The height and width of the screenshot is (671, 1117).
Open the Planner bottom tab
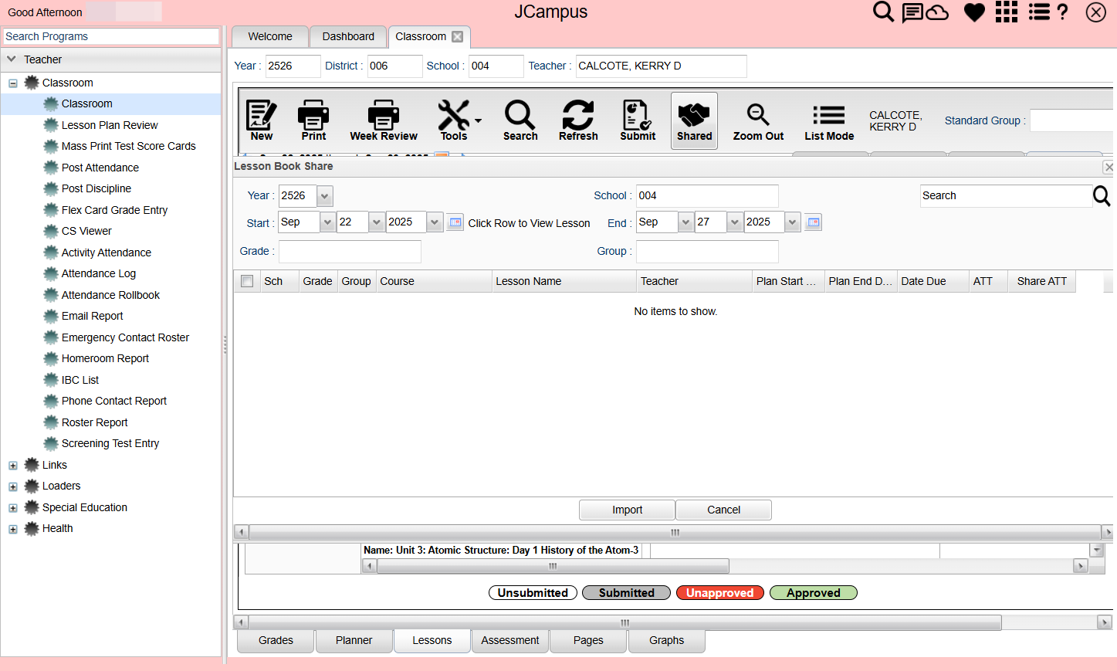[354, 641]
